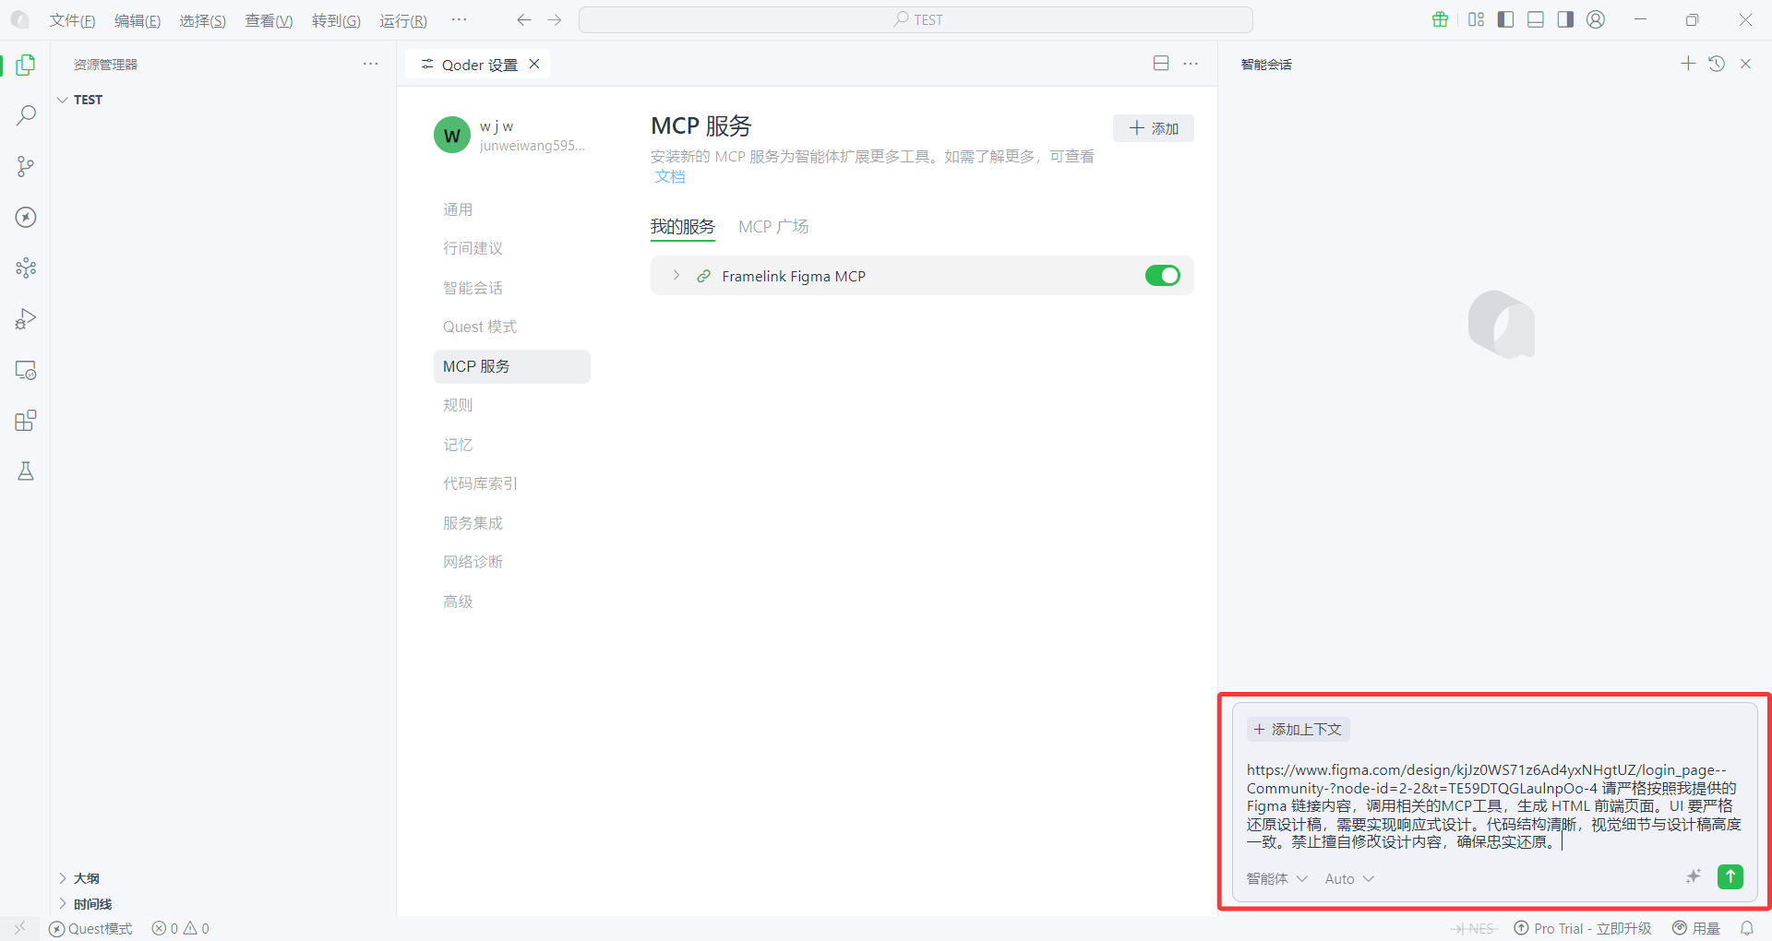
Task: Open the 转到(G) menu
Action: (x=336, y=20)
